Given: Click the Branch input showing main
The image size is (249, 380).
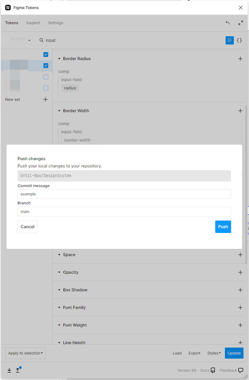Looking at the screenshot, I should 124,211.
